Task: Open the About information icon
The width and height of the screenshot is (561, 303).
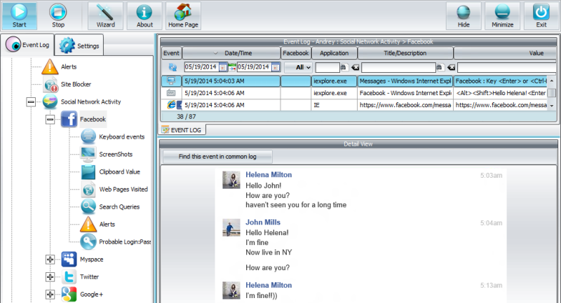Action: click(x=144, y=15)
